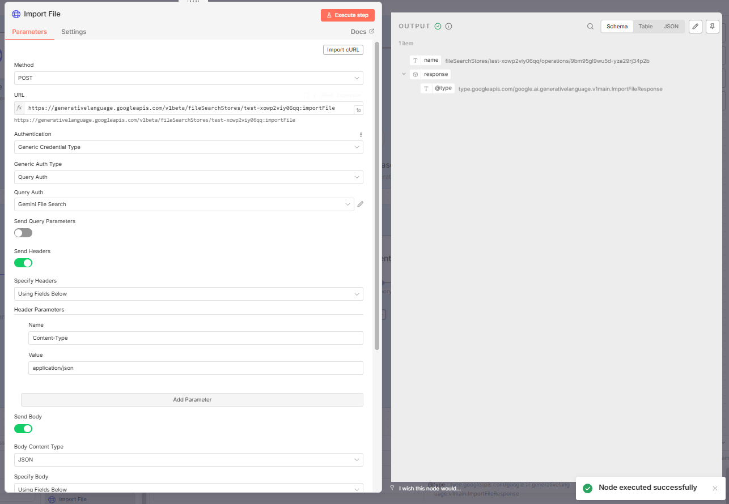Open the Specify Headers dropdown
729x504 pixels.
[x=189, y=294]
